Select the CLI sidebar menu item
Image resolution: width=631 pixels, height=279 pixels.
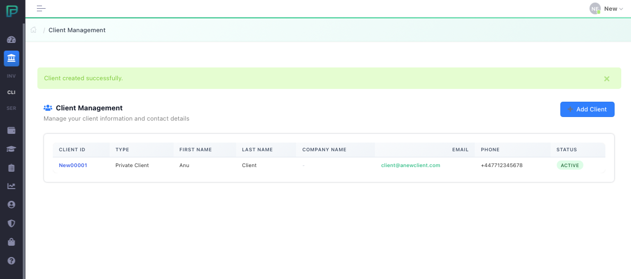(11, 92)
